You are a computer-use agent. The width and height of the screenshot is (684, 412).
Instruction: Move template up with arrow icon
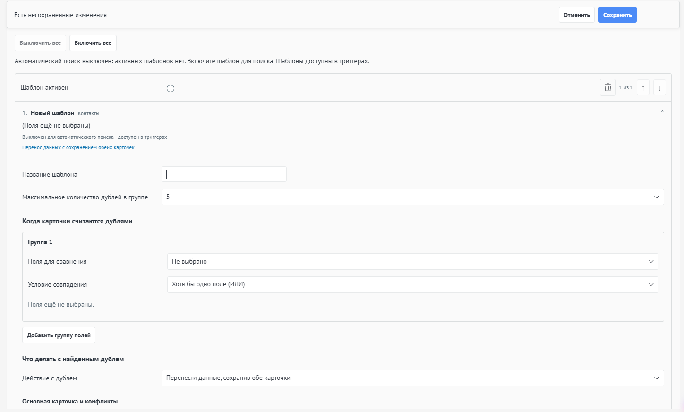click(643, 87)
